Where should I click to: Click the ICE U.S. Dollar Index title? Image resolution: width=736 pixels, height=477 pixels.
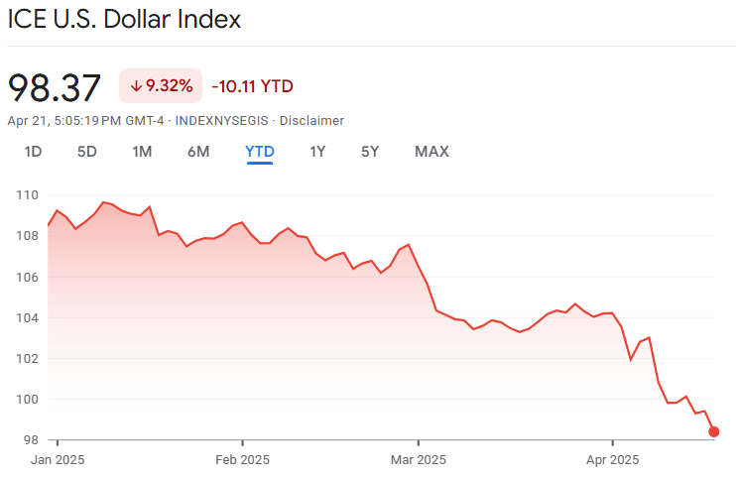[124, 20]
